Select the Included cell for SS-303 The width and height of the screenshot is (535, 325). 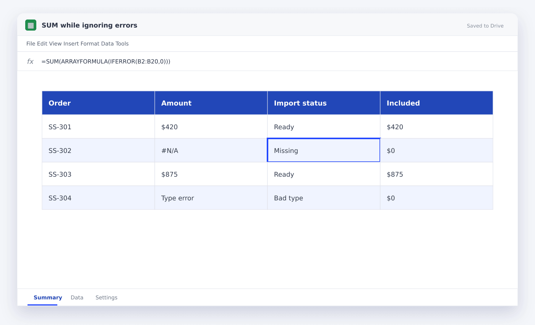(x=436, y=174)
